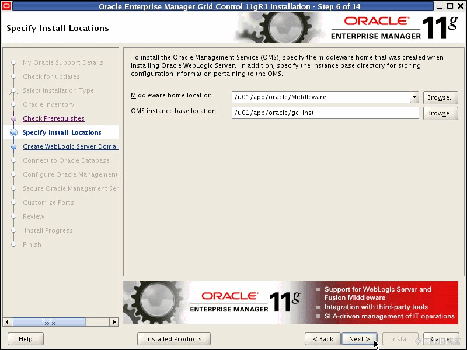467x350 pixels.
Task: Click the Oracle window menu icon in the title bar
Action: click(x=6, y=6)
